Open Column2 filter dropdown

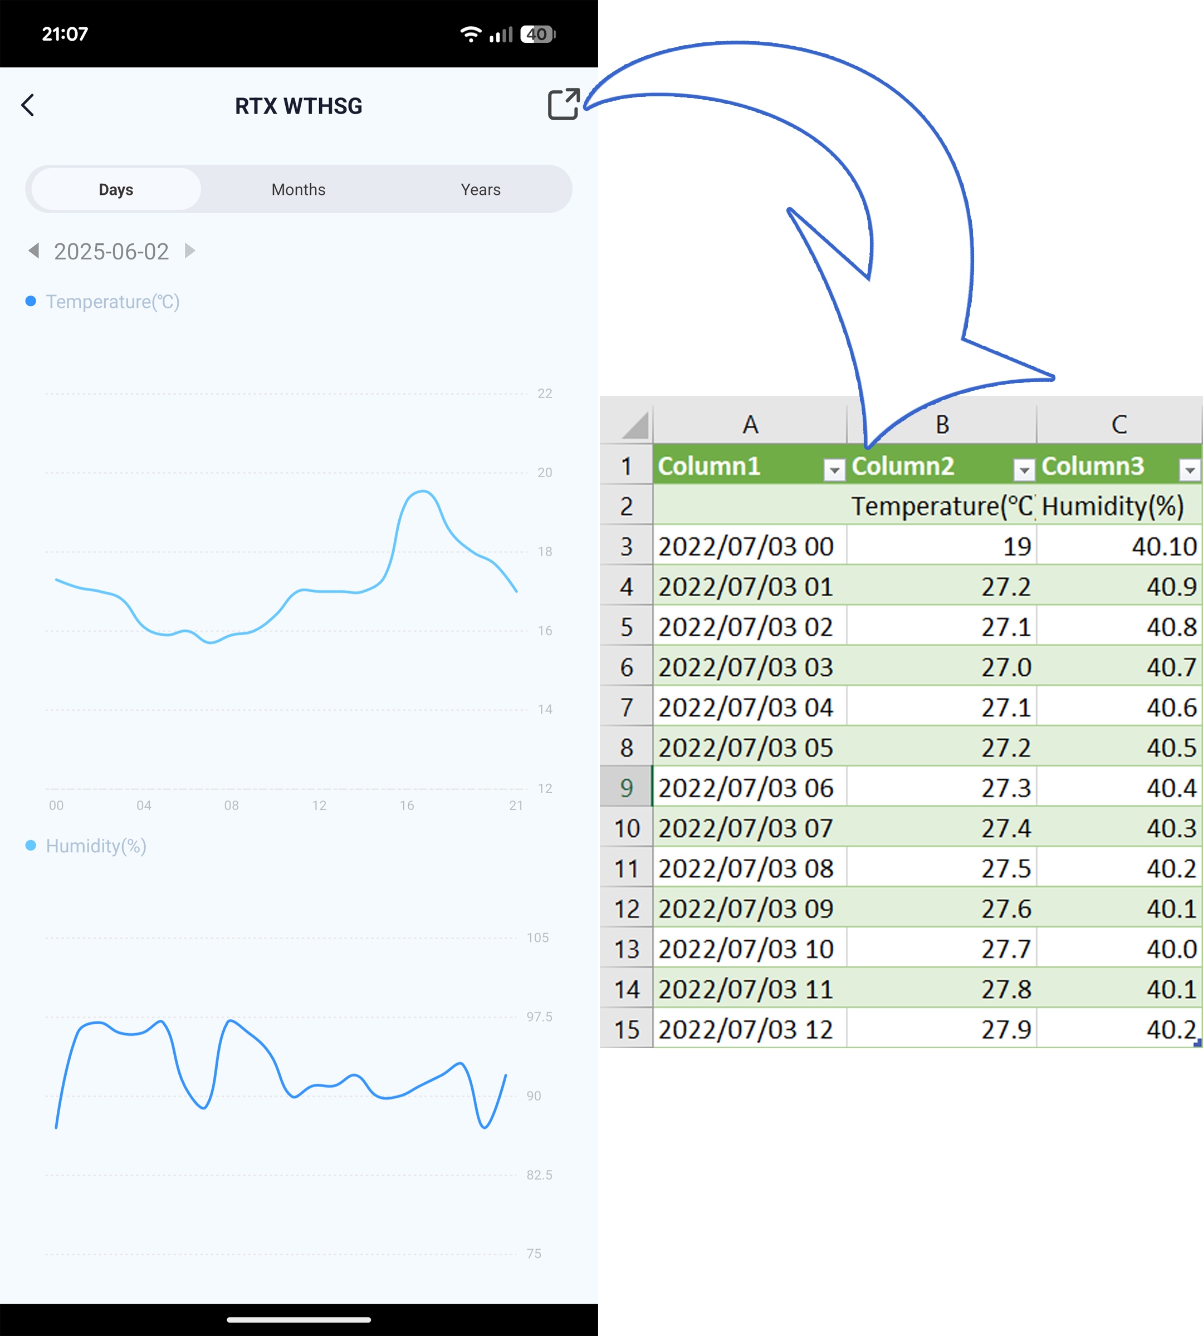click(1024, 470)
